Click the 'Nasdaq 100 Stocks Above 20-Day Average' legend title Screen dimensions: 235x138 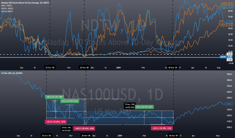[25, 3]
